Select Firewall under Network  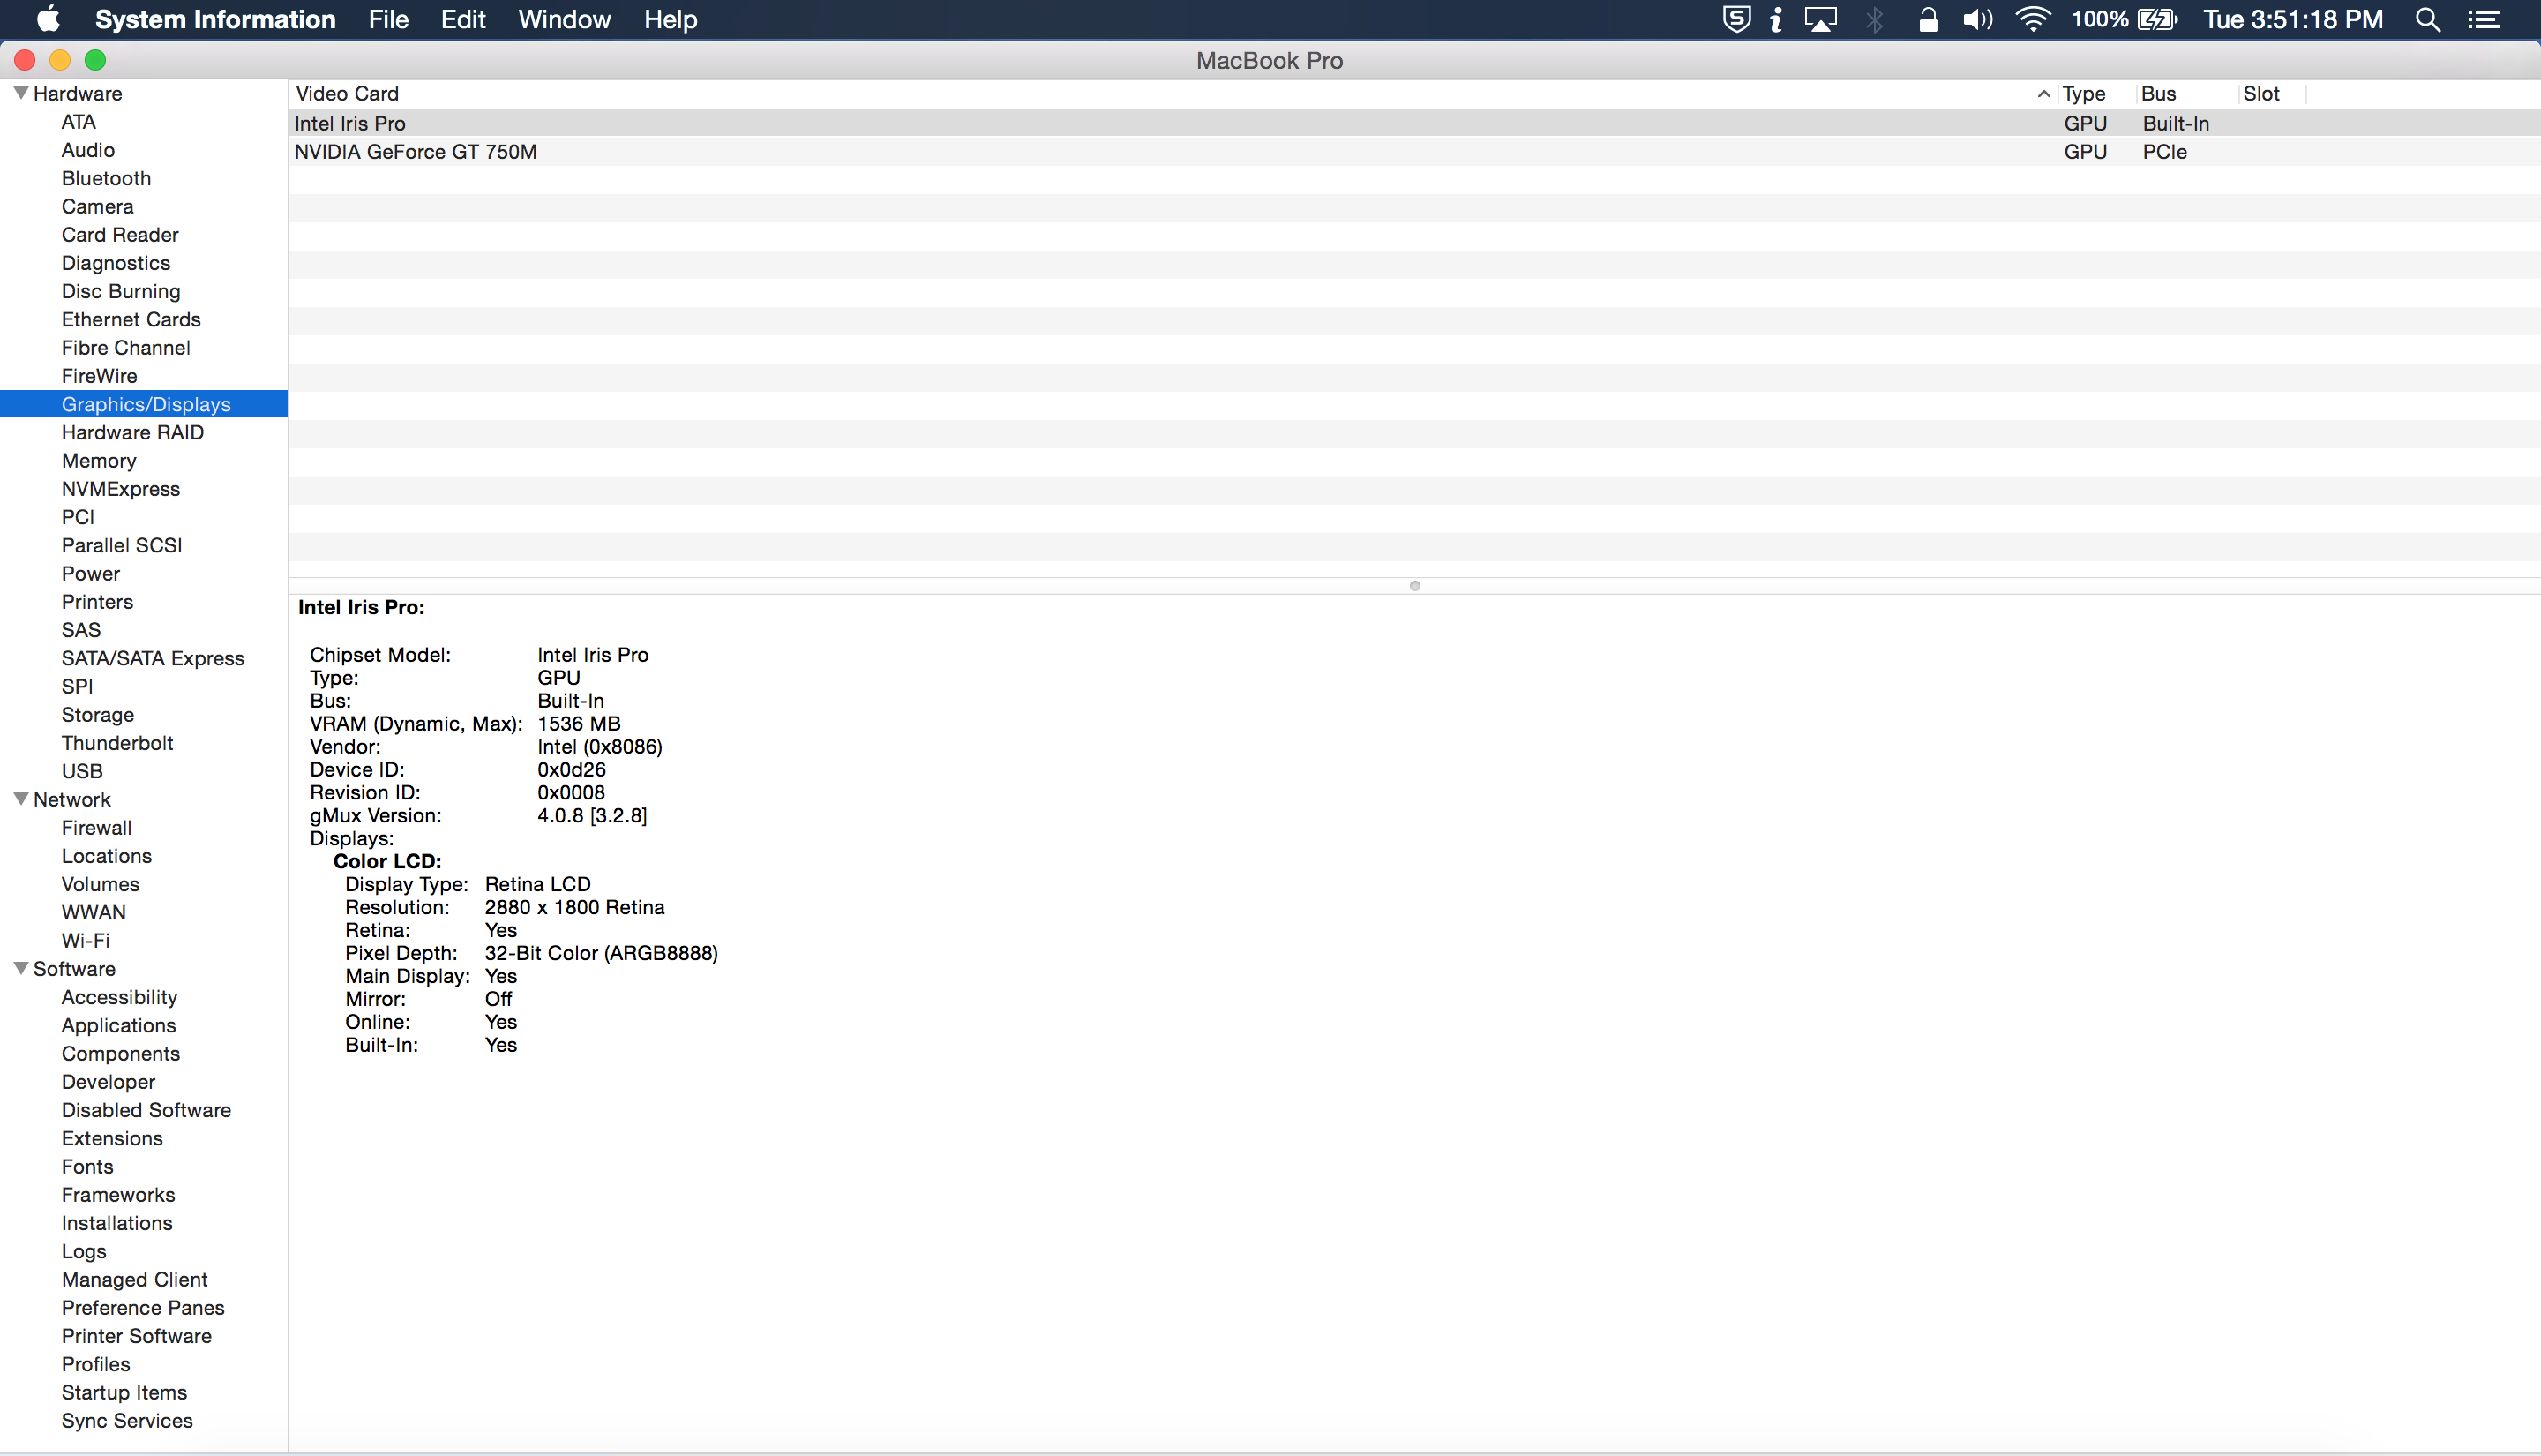pos(96,828)
